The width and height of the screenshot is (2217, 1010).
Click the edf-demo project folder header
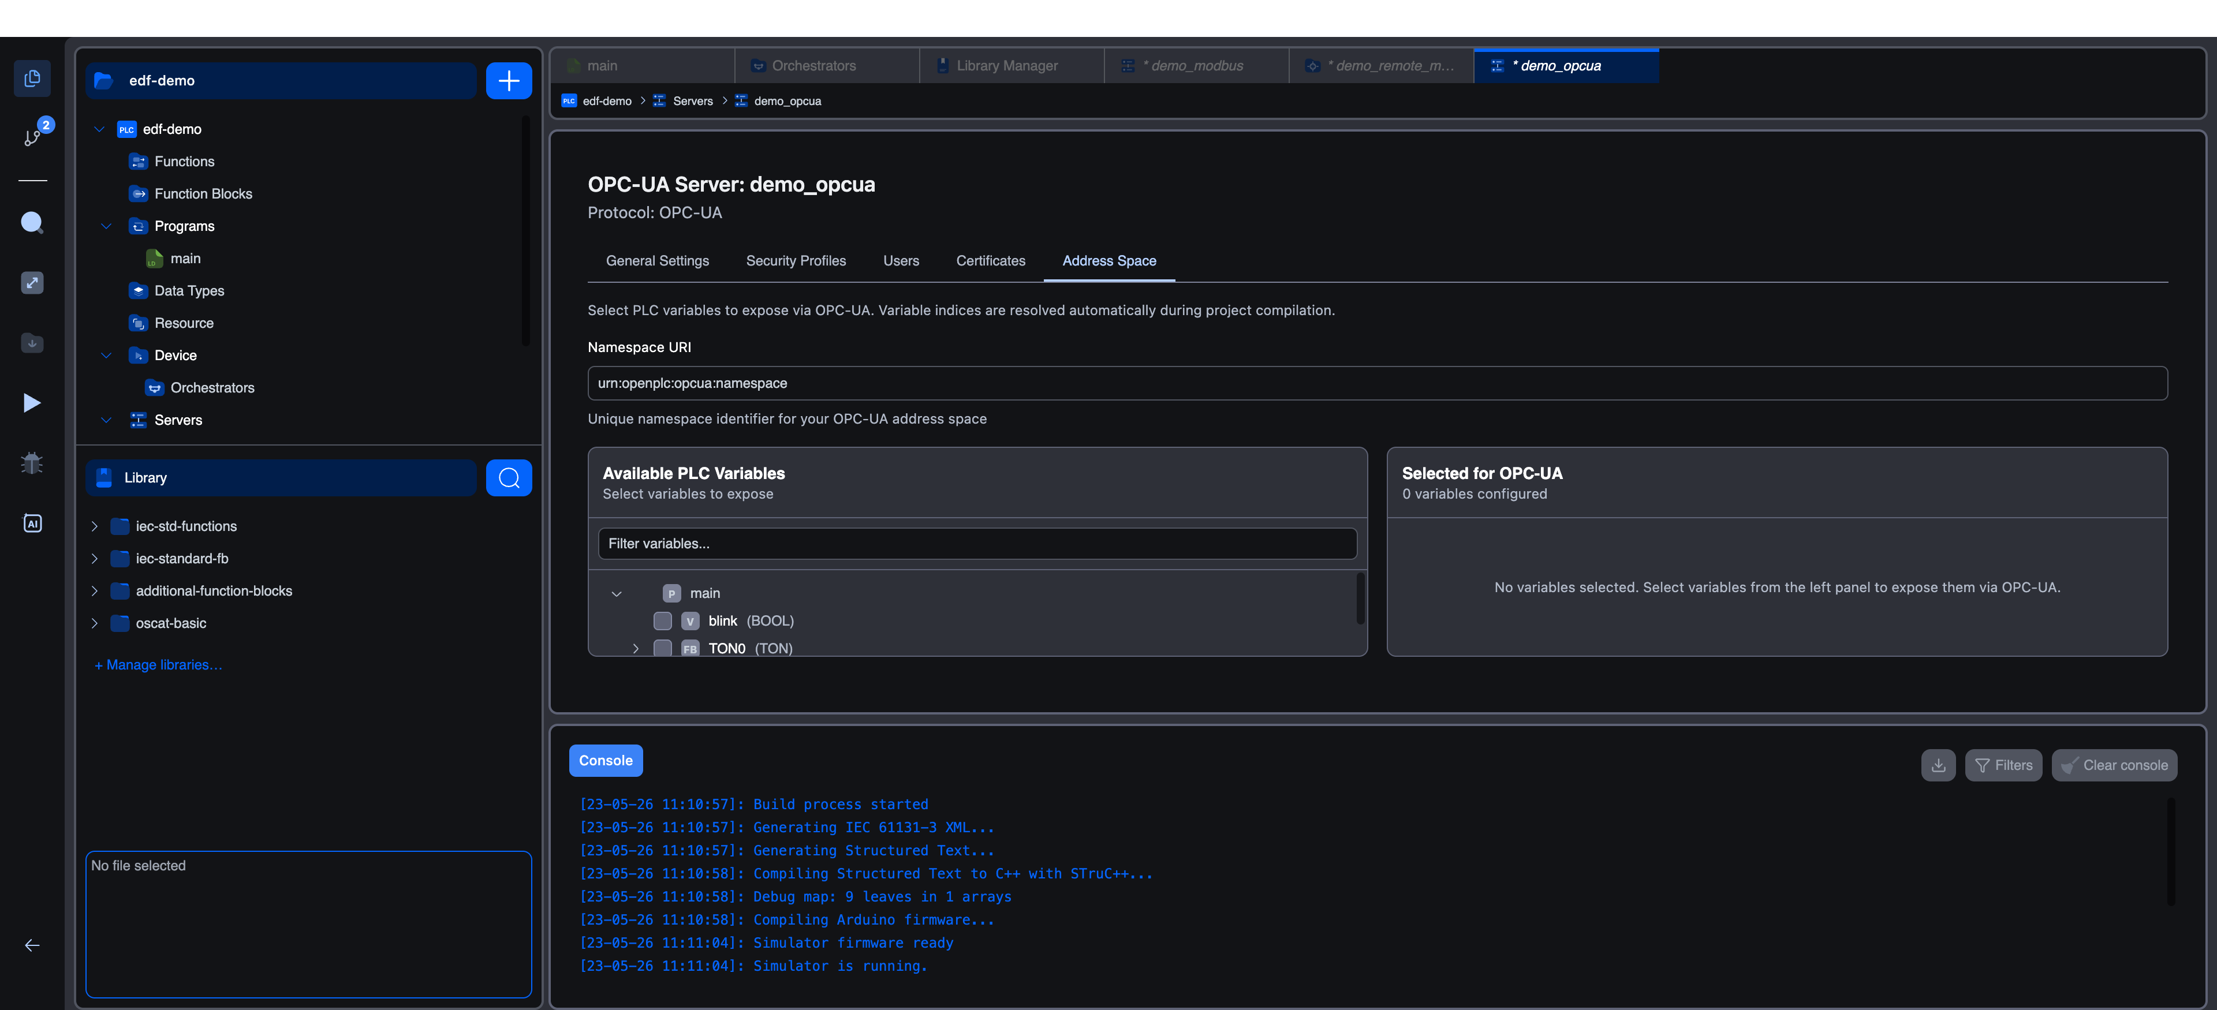pyautogui.click(x=281, y=81)
